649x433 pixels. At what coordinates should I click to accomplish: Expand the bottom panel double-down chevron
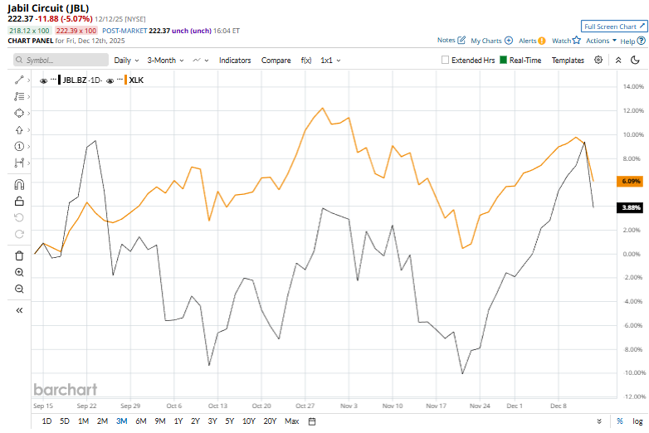tap(599, 421)
